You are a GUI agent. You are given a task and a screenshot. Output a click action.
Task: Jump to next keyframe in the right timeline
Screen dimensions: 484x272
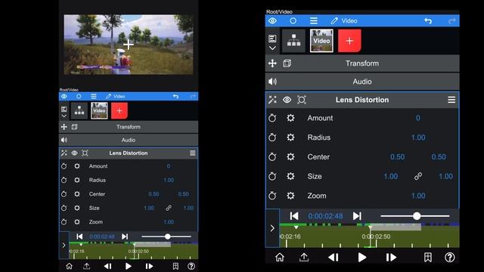(357, 216)
